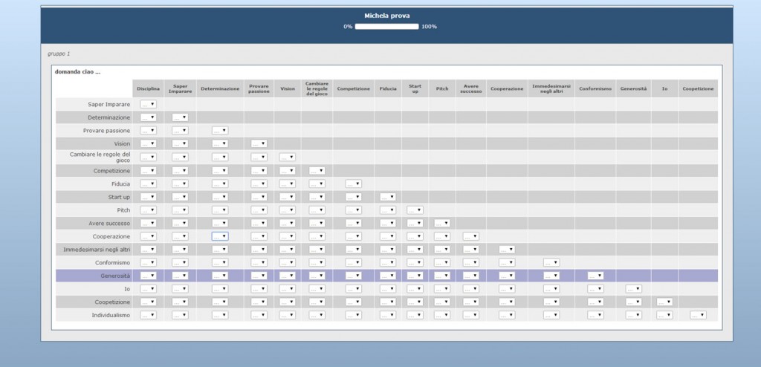Image resolution: width=761 pixels, height=367 pixels.
Task: Open the Individualismo row Coopetizione dropdown
Action: click(697, 315)
